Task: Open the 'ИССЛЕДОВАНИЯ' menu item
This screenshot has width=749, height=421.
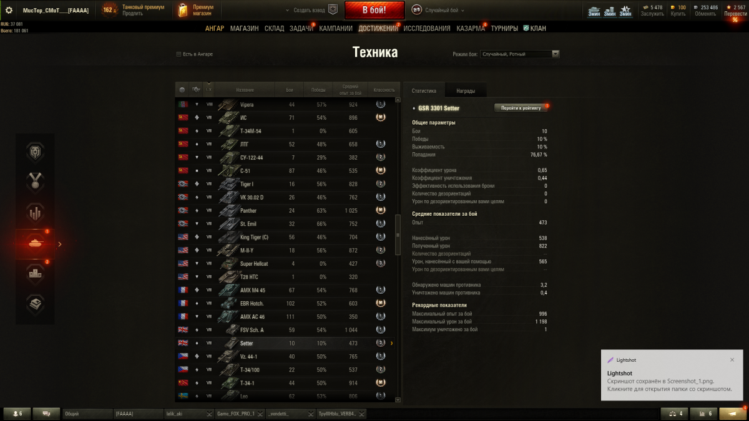Action: pos(427,28)
